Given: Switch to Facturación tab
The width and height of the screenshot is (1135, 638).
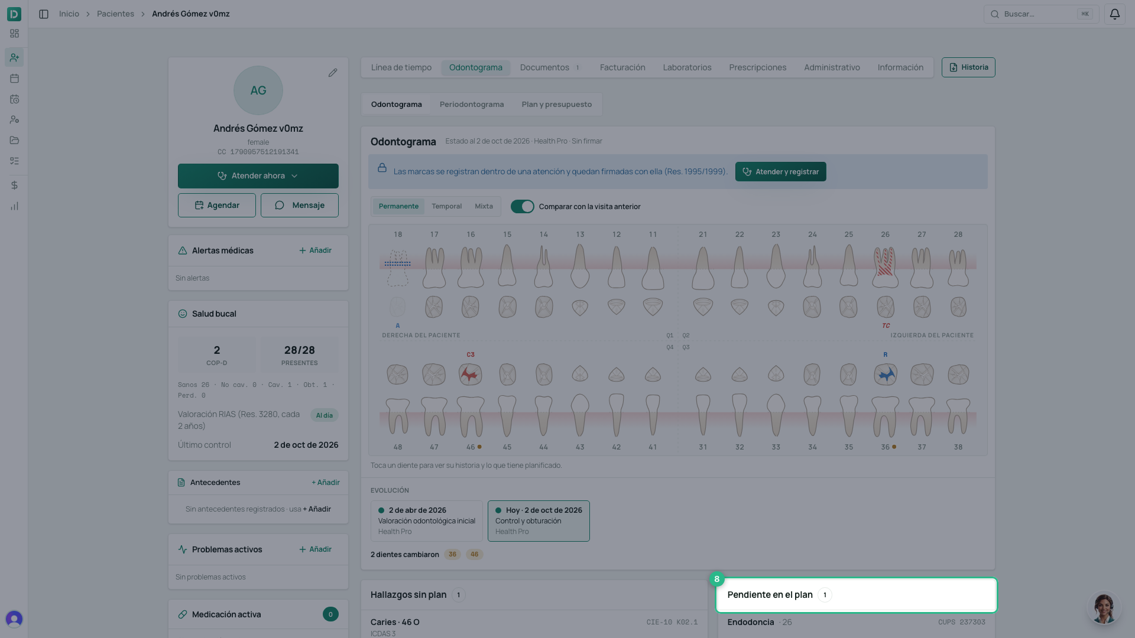Looking at the screenshot, I should click(x=622, y=67).
